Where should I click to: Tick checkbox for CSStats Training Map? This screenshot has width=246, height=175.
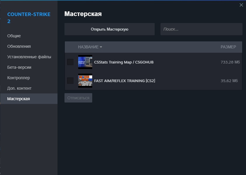(70, 62)
